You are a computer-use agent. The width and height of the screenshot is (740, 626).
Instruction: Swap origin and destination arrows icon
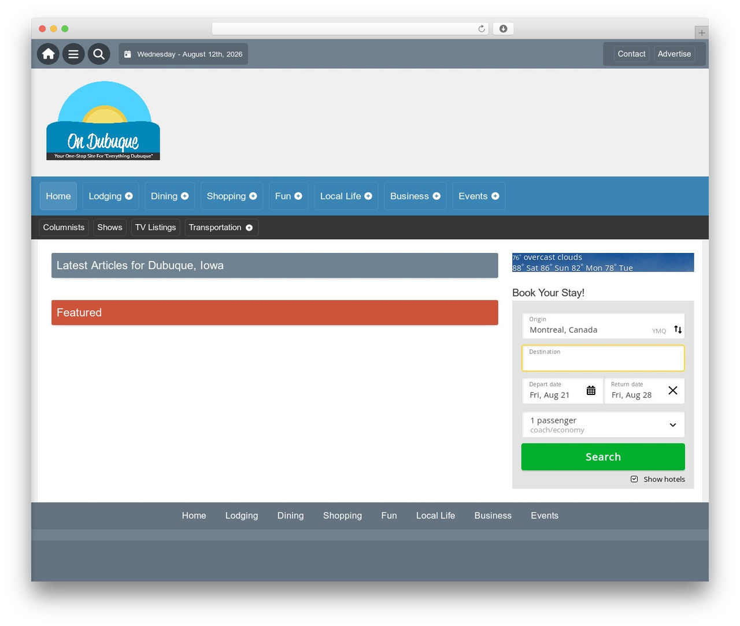point(678,330)
